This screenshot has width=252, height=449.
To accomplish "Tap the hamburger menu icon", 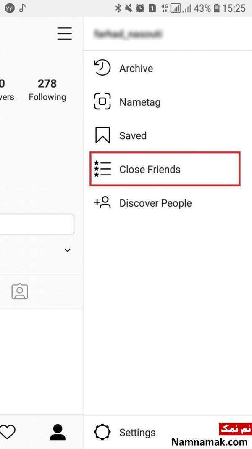I will [64, 34].
